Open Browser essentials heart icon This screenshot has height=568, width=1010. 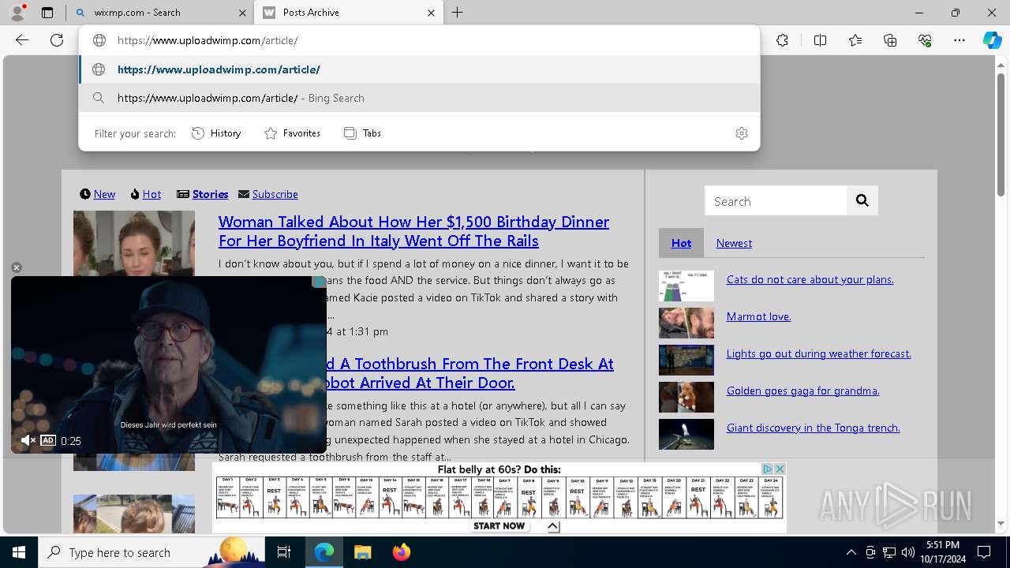[x=925, y=40]
